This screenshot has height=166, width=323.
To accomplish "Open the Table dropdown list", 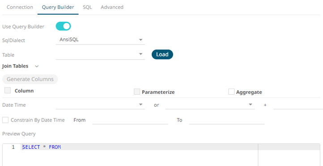I will tap(100, 54).
